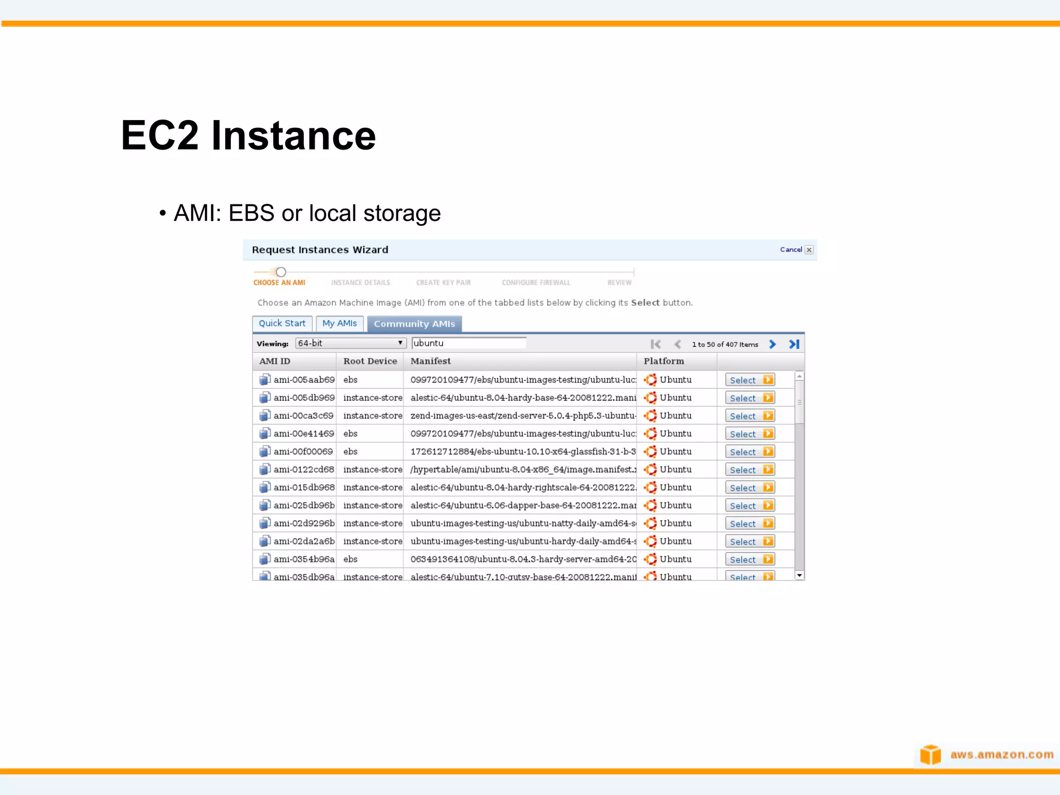Open the My AMIs tab

coord(340,323)
